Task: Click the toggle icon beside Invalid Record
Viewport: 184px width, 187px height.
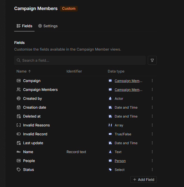Action: point(19,134)
